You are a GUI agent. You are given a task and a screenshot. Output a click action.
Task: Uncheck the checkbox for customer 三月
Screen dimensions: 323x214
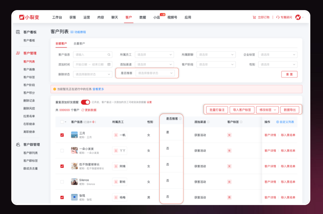(x=62, y=135)
